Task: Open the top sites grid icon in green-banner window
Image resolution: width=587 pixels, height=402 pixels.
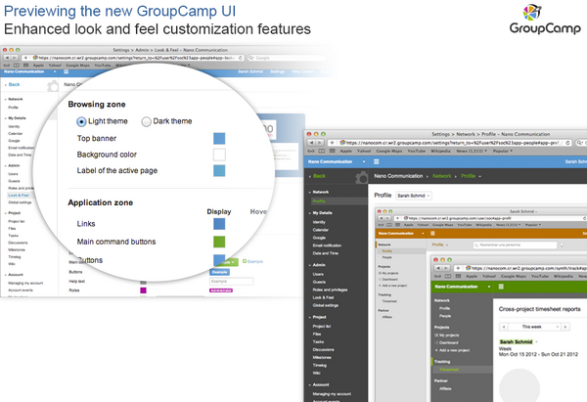Action: point(458,276)
